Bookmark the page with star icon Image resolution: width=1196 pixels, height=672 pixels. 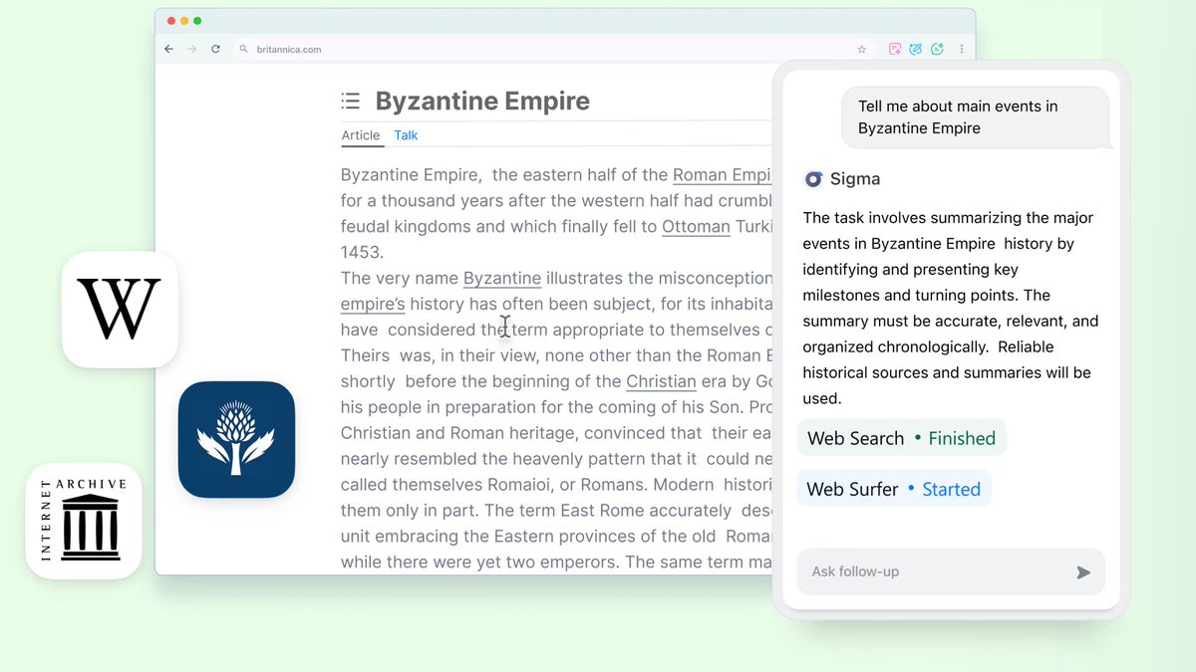(x=861, y=49)
